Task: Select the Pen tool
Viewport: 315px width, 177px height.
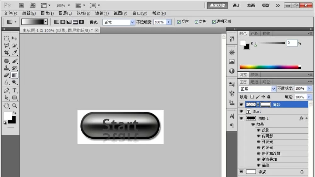Action: [6, 91]
